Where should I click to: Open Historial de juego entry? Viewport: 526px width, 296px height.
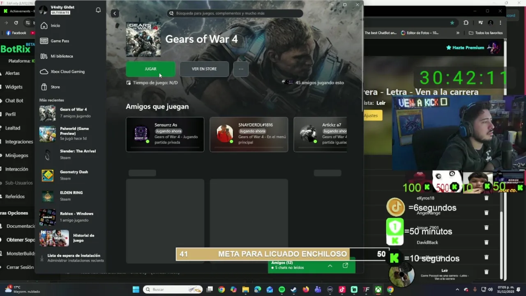pos(71,238)
